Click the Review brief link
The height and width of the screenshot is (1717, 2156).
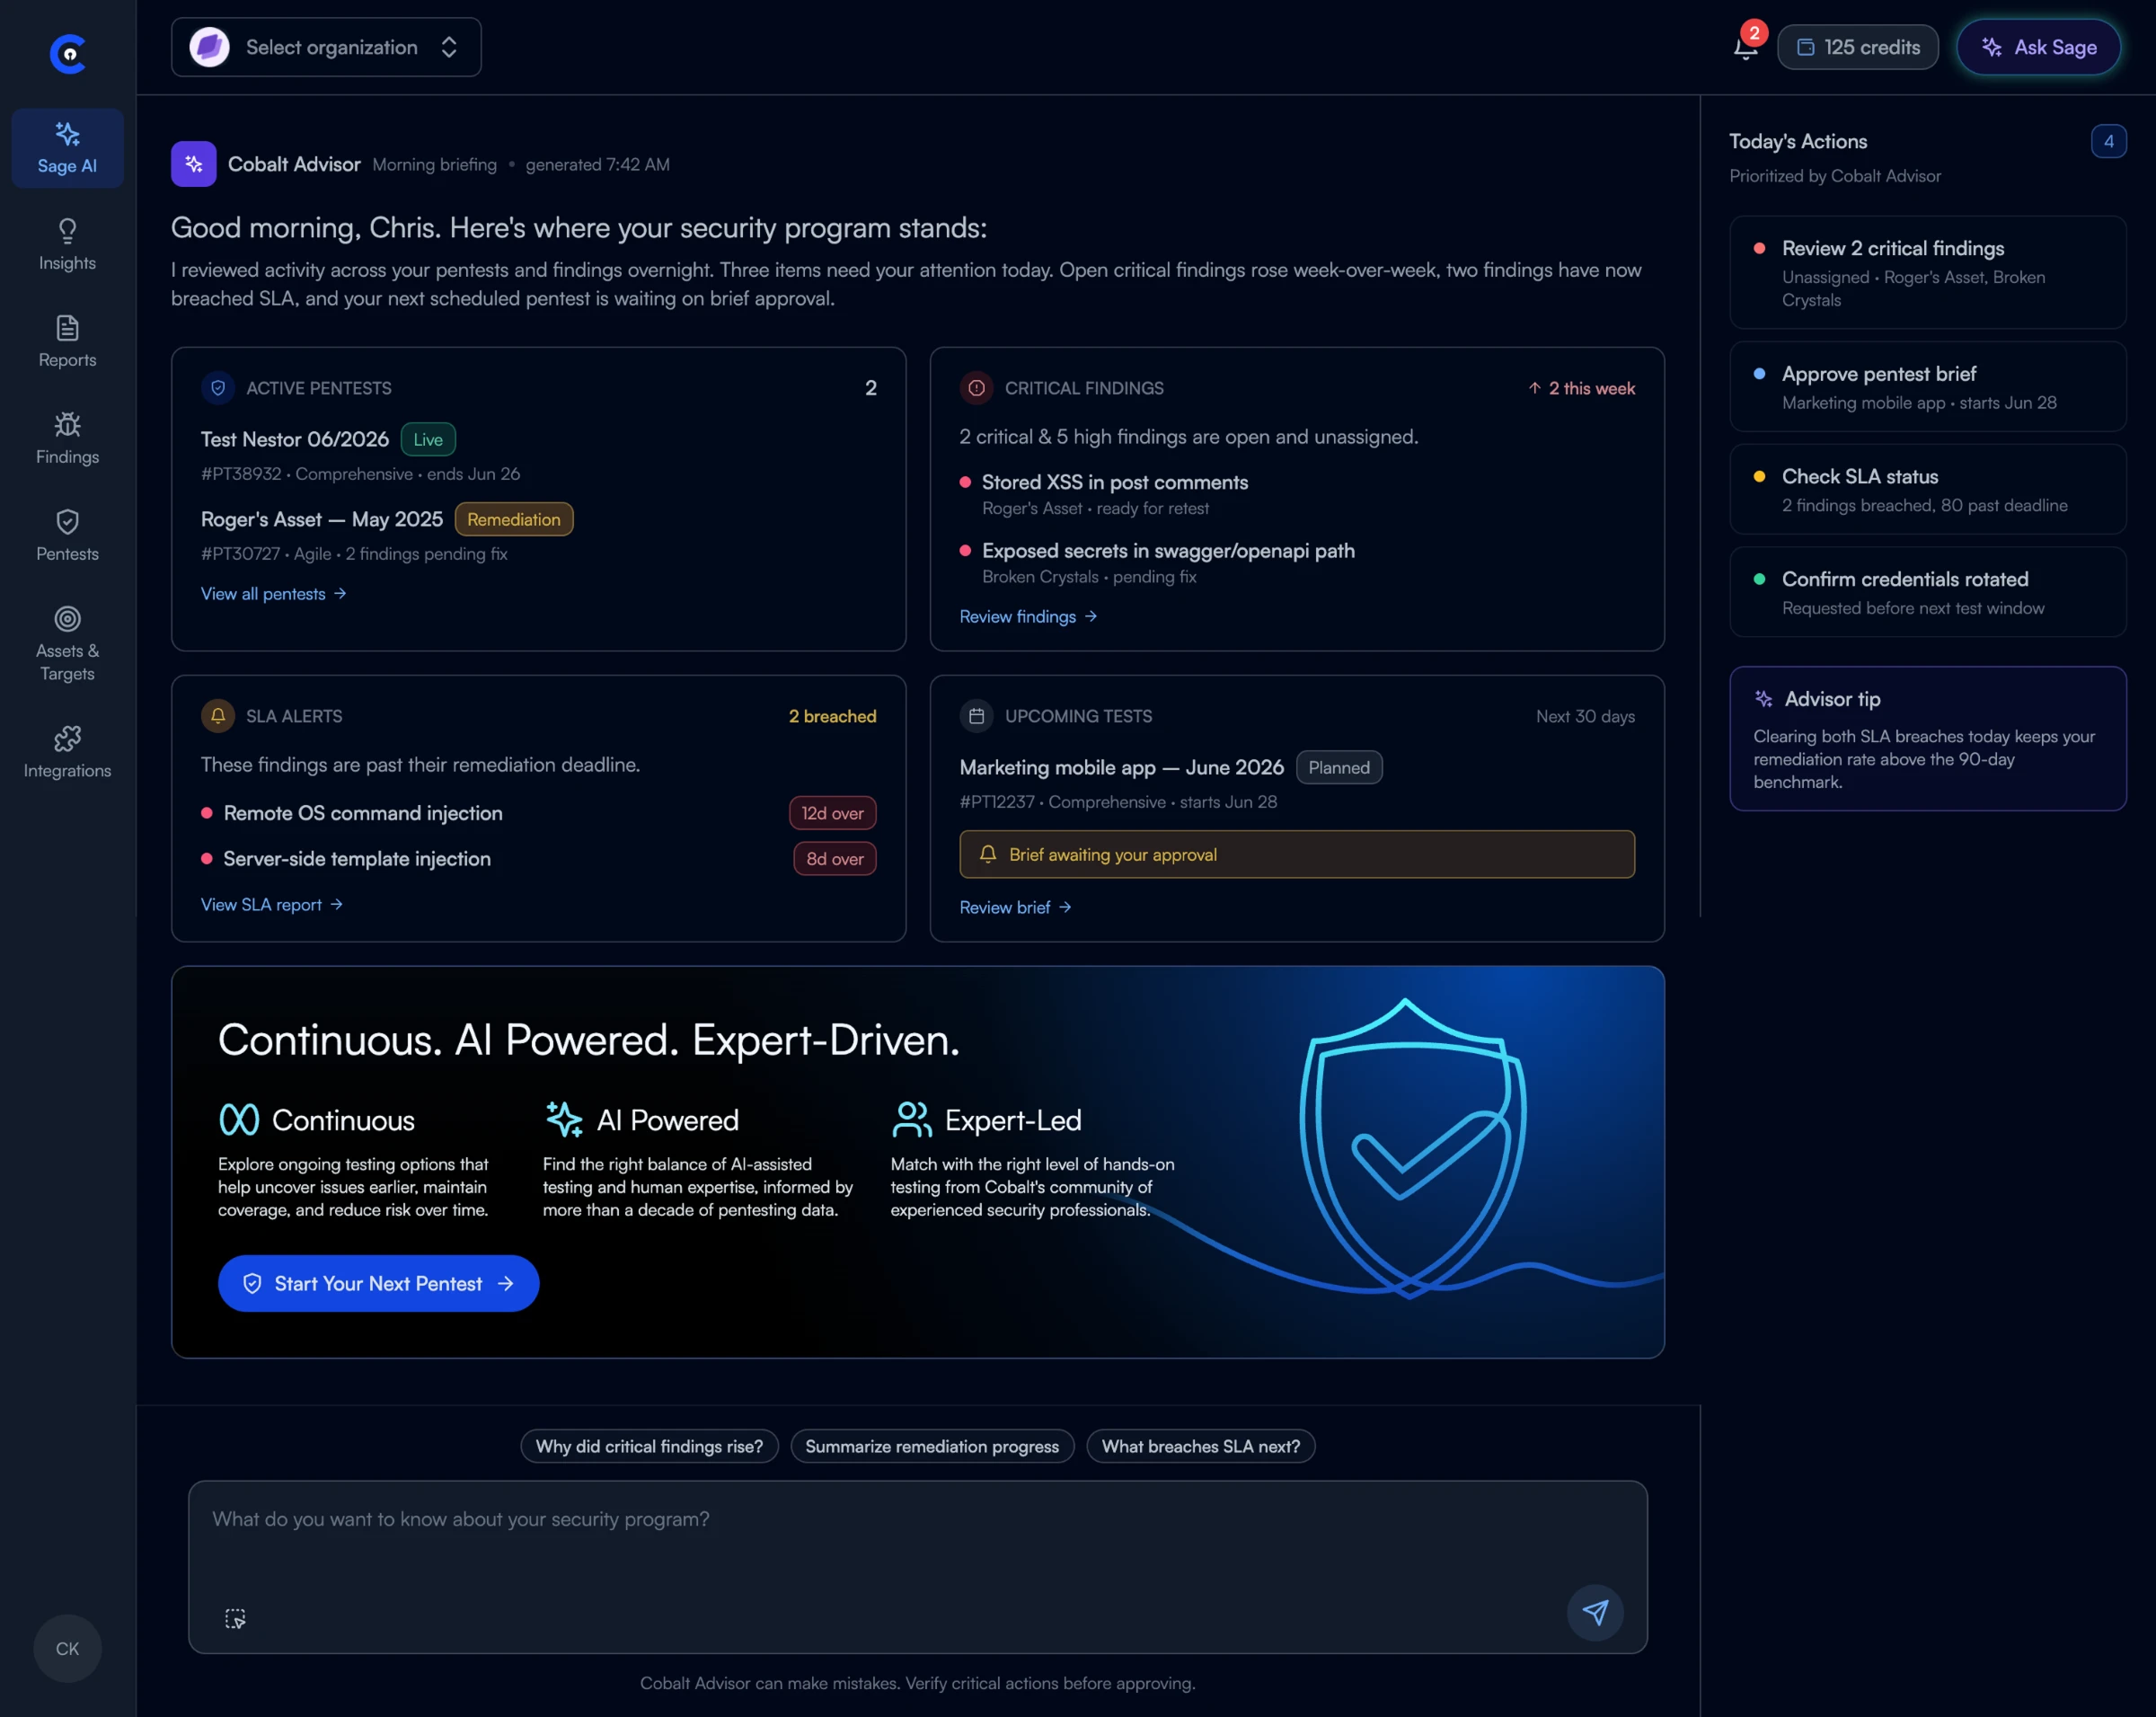pyautogui.click(x=1015, y=907)
